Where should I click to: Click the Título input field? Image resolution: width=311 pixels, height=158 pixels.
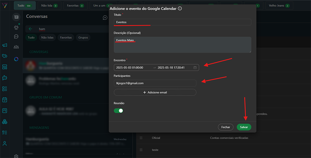coord(182,22)
